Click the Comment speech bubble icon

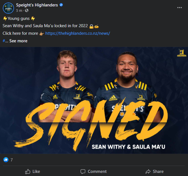[83, 172]
